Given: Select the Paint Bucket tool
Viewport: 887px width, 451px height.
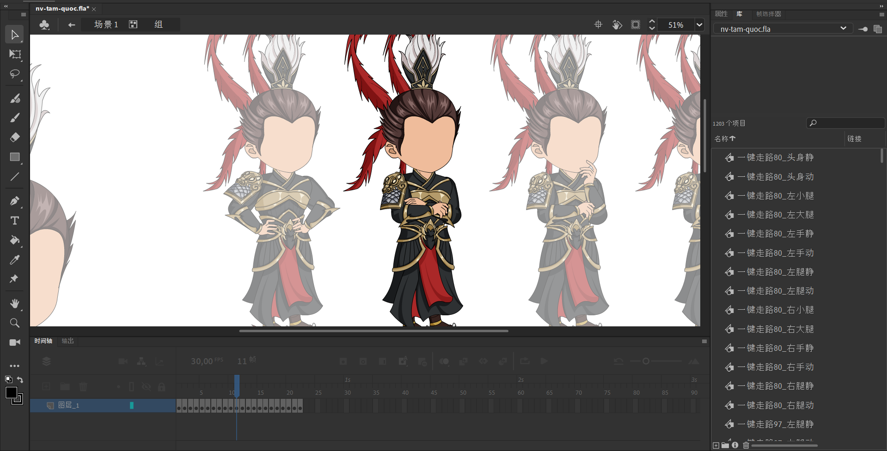Looking at the screenshot, I should pos(15,240).
